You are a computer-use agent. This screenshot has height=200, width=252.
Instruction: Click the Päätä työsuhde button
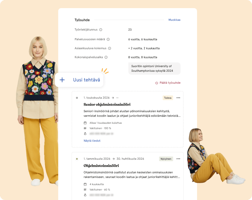coord(168,83)
